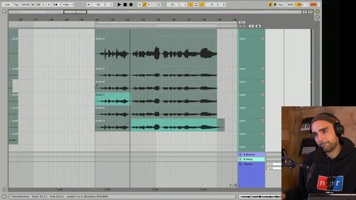Open the Master cue output 1/2 dropdown
This screenshot has height=200, width=356.
(274, 164)
